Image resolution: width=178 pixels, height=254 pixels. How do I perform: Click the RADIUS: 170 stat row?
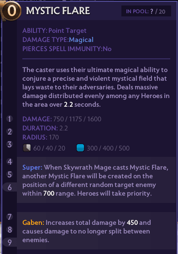[x=41, y=137]
